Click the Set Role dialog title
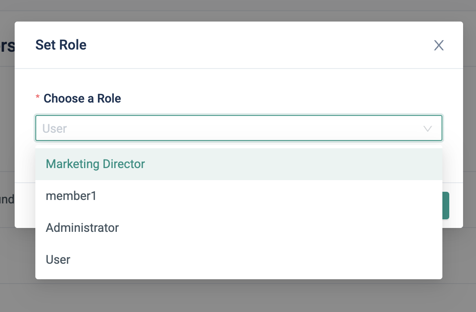The image size is (476, 312). (61, 45)
